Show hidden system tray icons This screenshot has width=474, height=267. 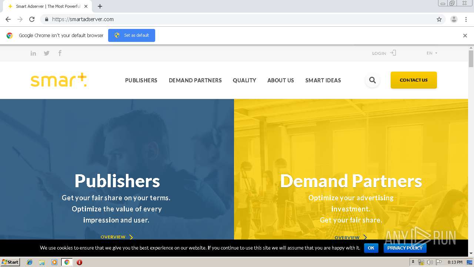click(413, 262)
